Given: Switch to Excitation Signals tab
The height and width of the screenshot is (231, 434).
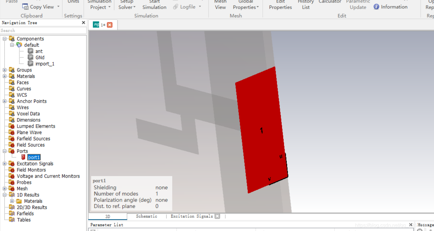Looking at the screenshot, I should (192, 216).
